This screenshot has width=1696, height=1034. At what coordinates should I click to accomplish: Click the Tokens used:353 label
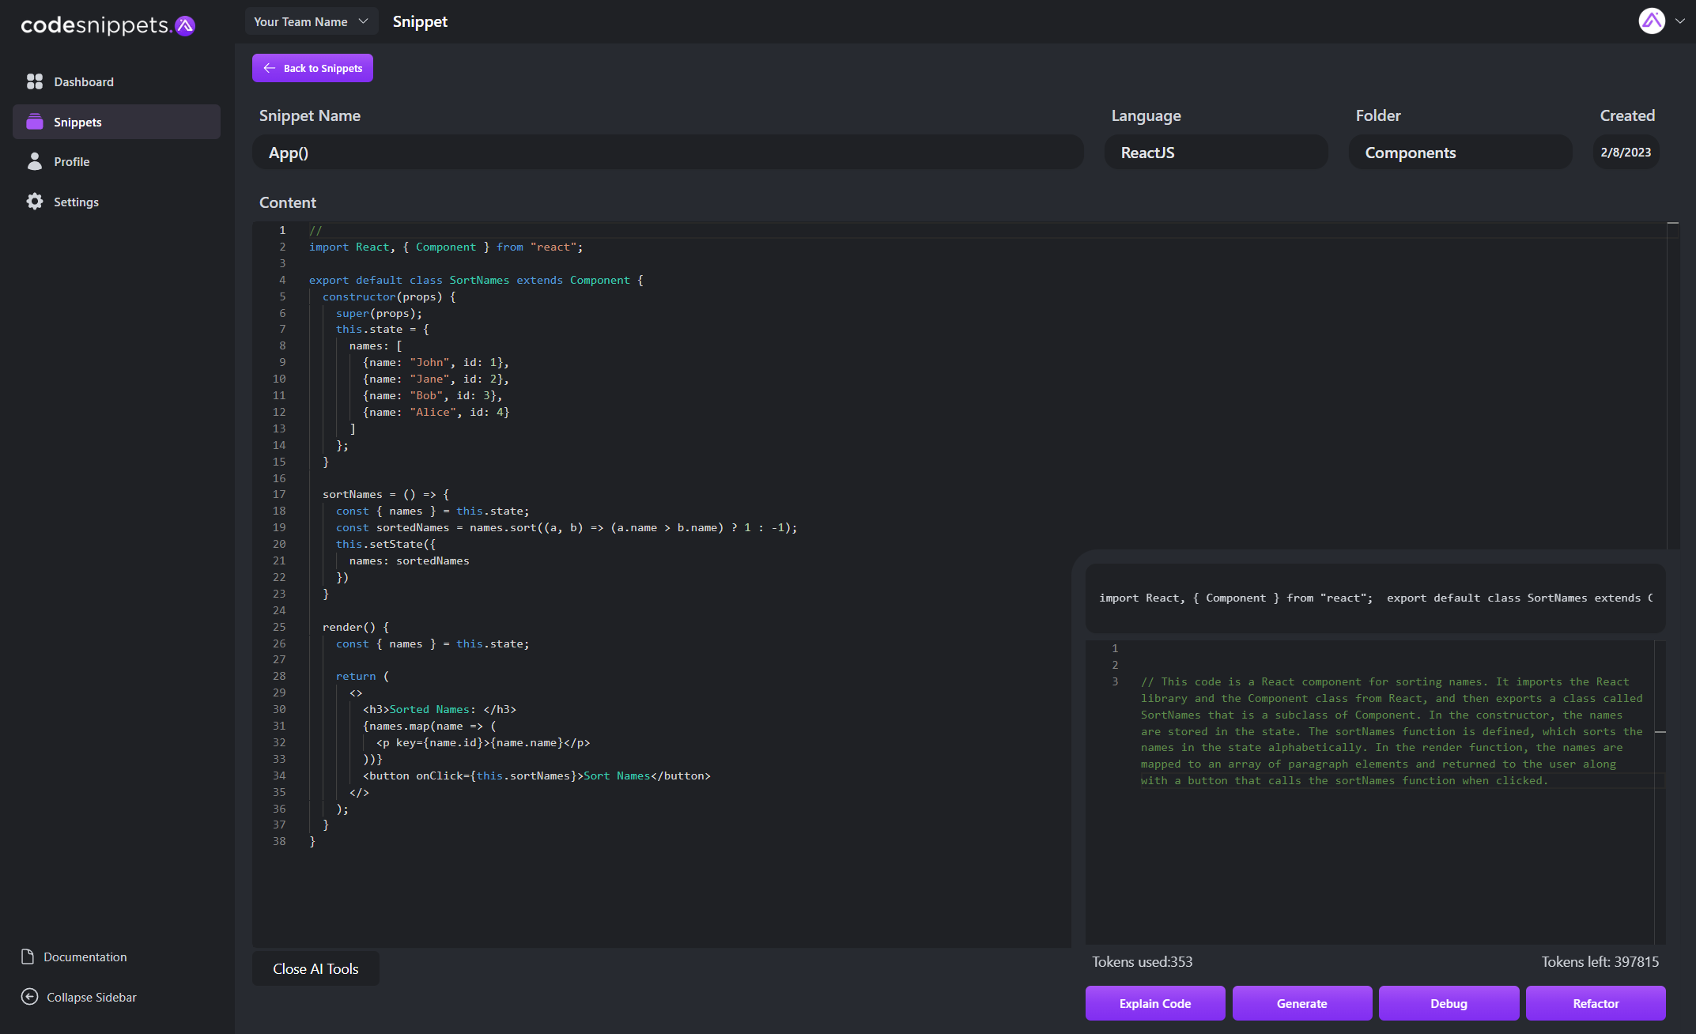(x=1142, y=962)
